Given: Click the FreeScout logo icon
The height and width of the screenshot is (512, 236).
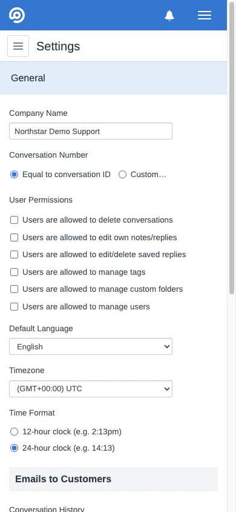Looking at the screenshot, I should click(17, 15).
